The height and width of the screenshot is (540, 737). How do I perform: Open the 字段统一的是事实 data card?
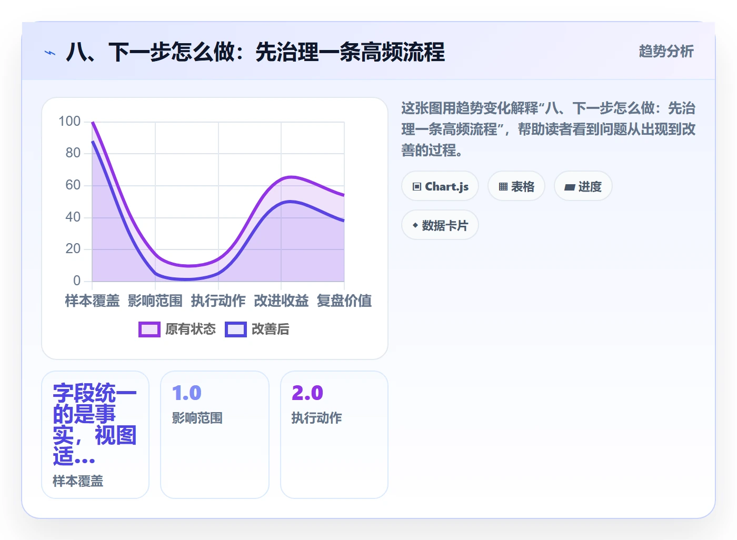coord(95,435)
